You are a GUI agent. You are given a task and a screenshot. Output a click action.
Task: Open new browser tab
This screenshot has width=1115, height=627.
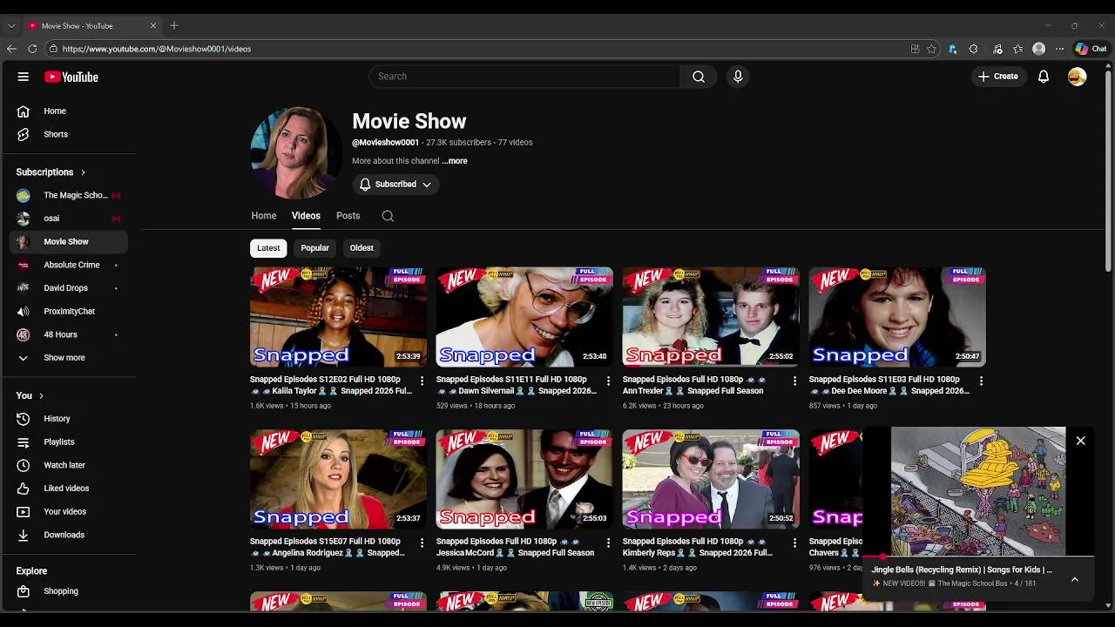pyautogui.click(x=174, y=26)
